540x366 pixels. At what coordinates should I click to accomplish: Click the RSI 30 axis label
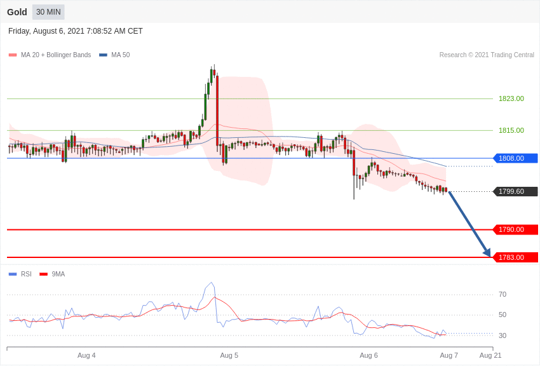pyautogui.click(x=503, y=335)
